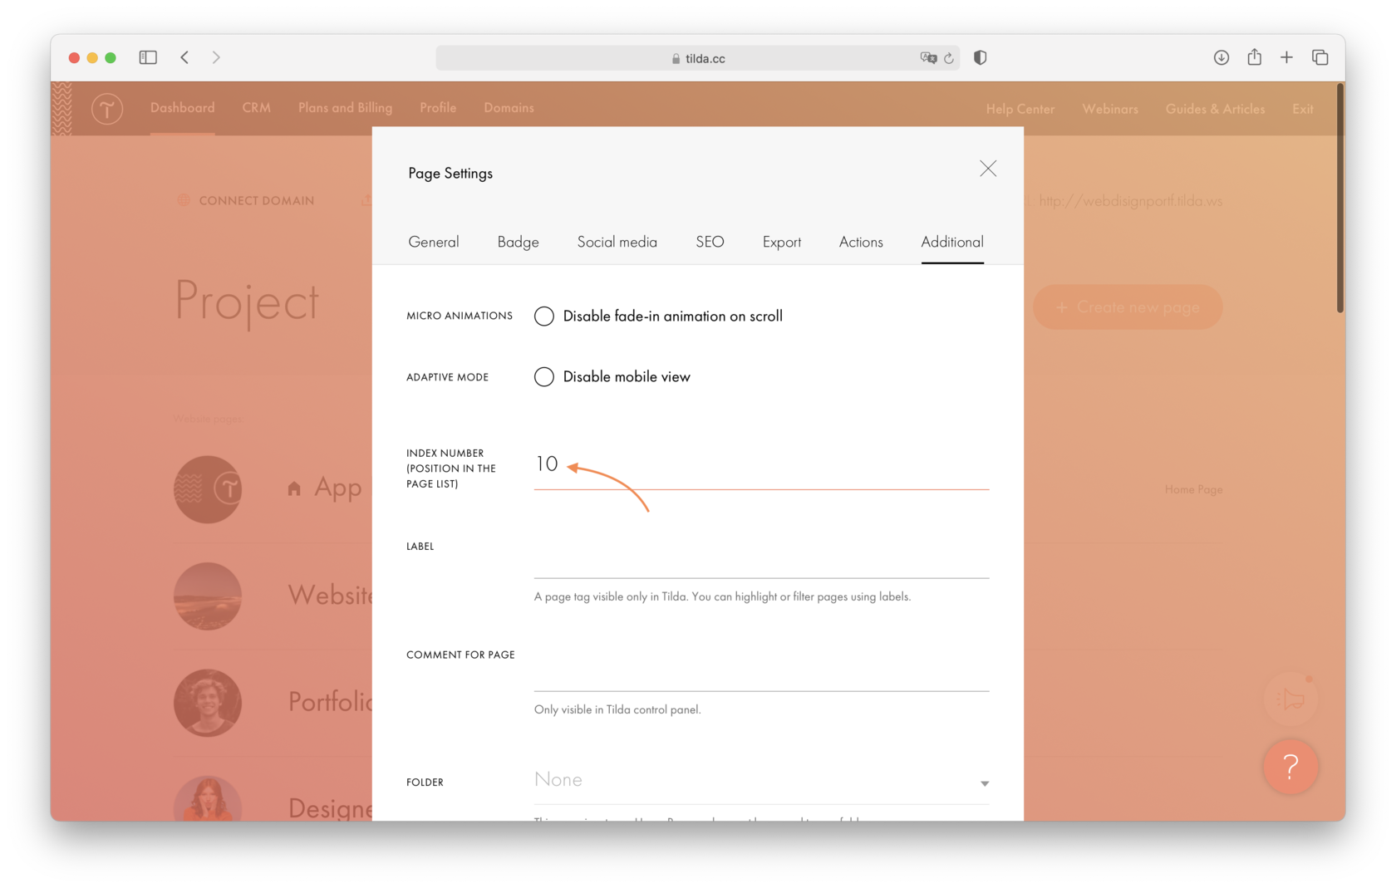Viewport: 1396px width, 888px height.
Task: Select the translate option in address bar
Action: (x=928, y=58)
